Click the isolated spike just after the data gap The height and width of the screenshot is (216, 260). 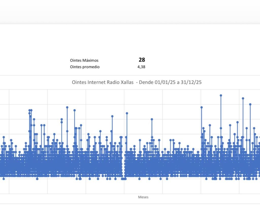pos(127,113)
